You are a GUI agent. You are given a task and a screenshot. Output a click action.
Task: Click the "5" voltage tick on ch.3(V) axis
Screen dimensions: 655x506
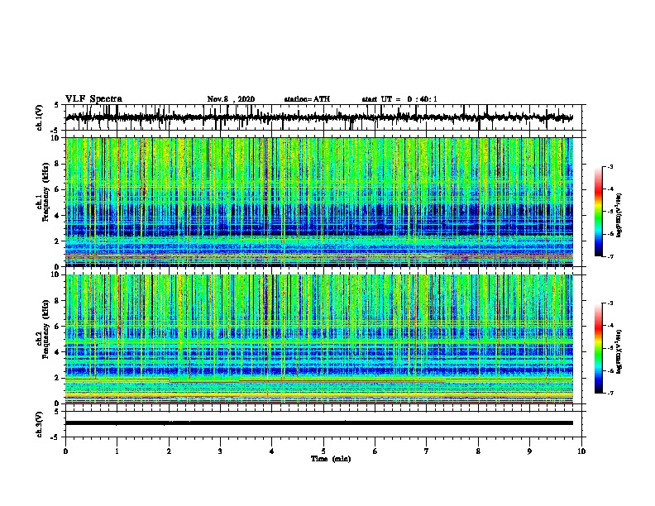(x=58, y=412)
